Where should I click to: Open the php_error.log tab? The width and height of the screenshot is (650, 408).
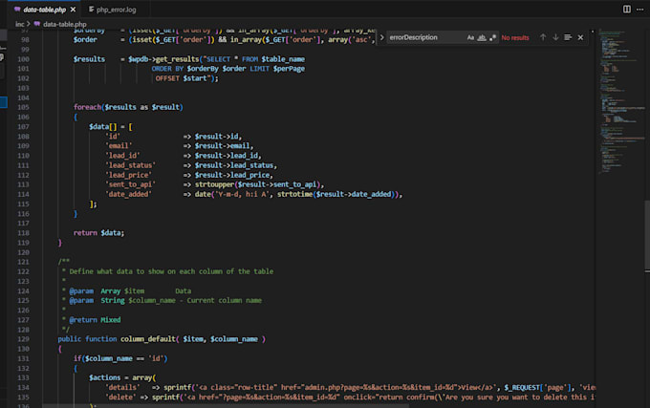[116, 10]
